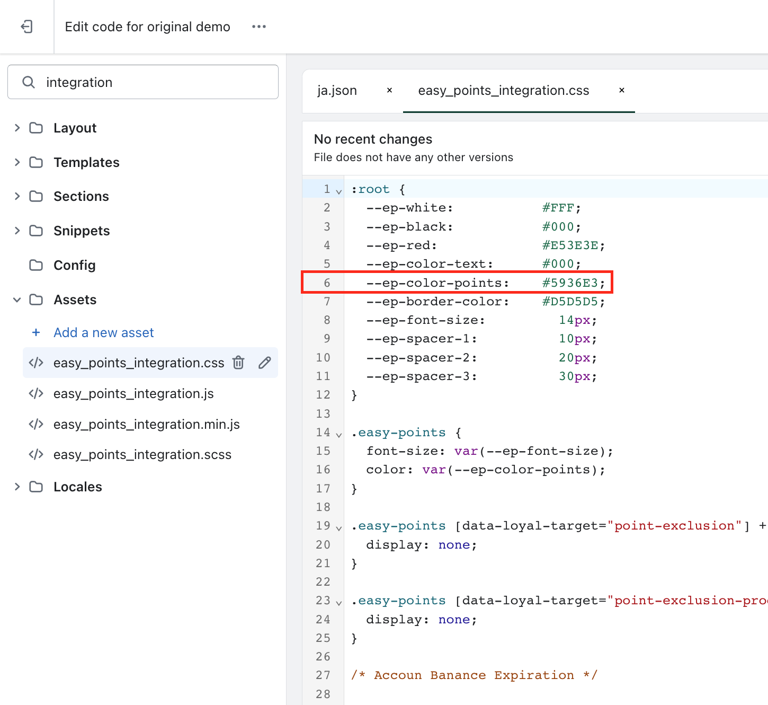Expand the Locales folder
Screen dimensions: 768x705
point(17,487)
